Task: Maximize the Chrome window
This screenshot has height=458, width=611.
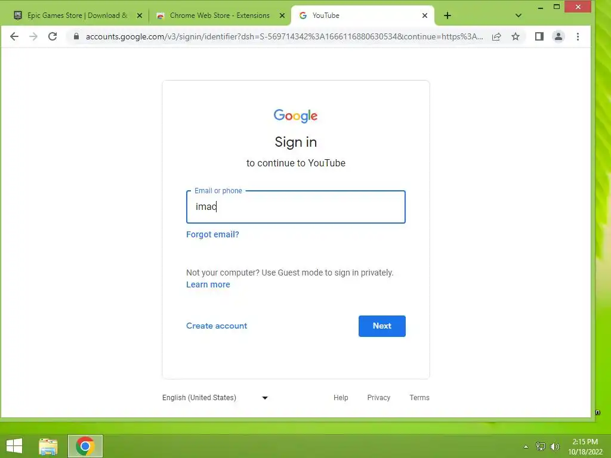Action: pyautogui.click(x=557, y=7)
